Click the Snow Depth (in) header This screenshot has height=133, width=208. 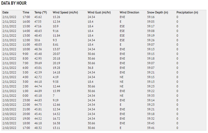click(x=158, y=13)
